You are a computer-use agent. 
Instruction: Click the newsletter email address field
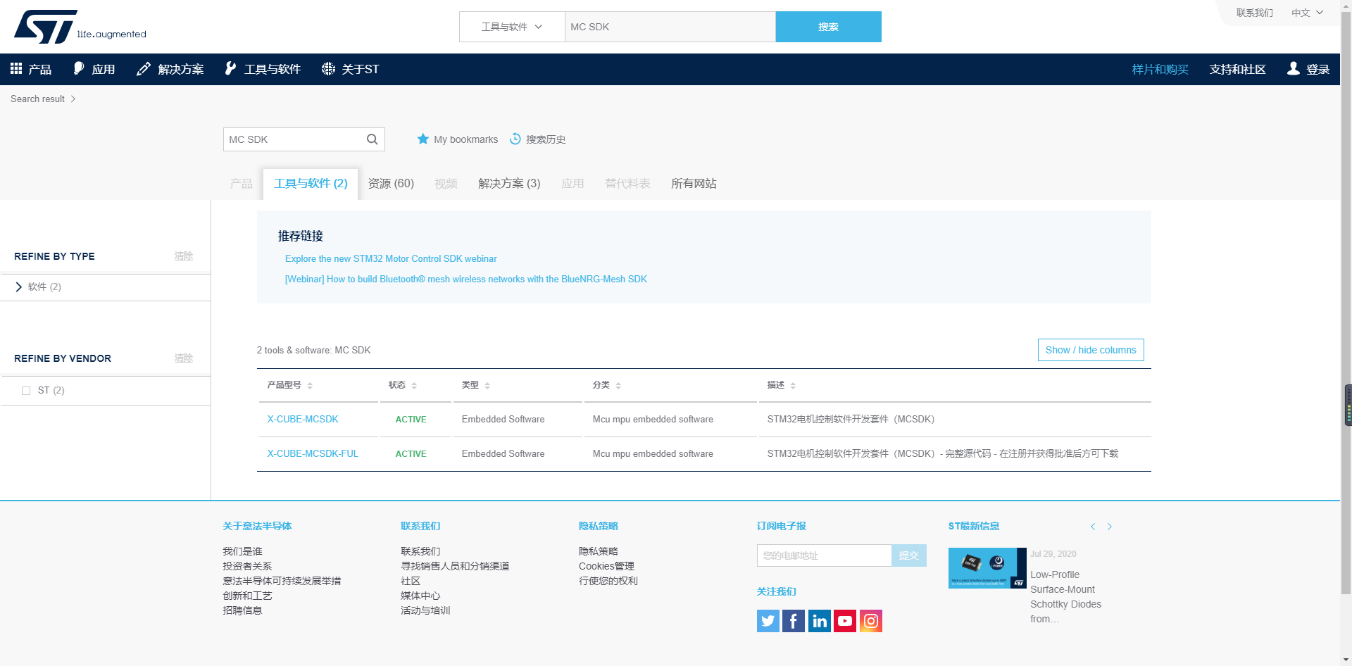[824, 555]
